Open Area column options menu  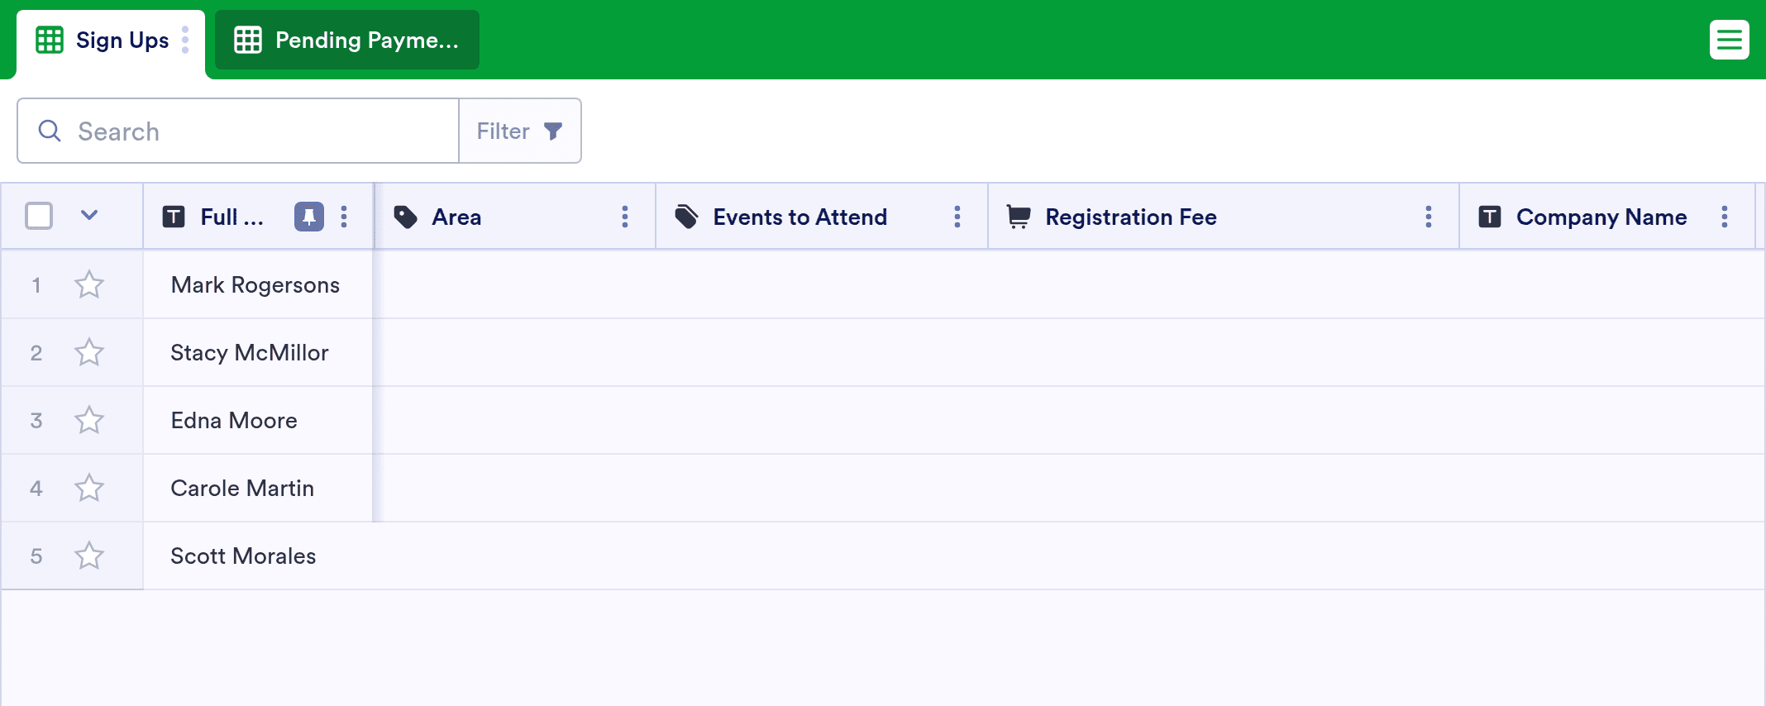pos(625,217)
